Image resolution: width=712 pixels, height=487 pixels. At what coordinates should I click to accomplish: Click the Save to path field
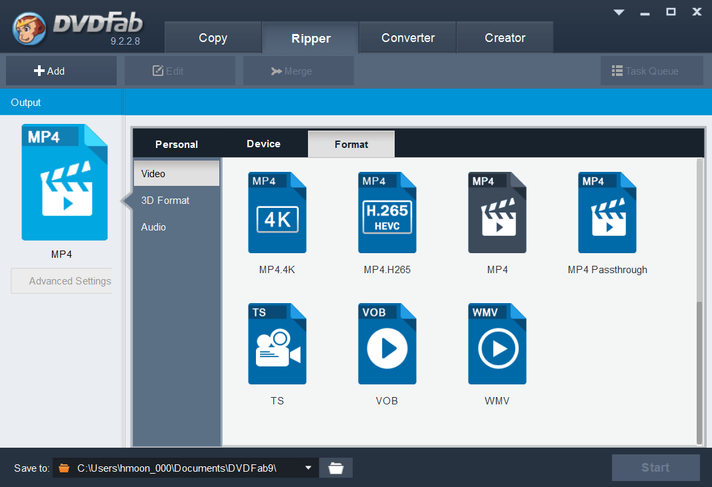point(186,468)
